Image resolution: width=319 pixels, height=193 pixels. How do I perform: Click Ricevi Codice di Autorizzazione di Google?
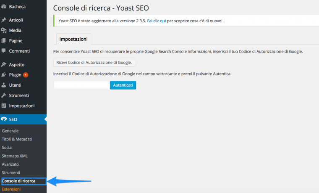point(94,62)
